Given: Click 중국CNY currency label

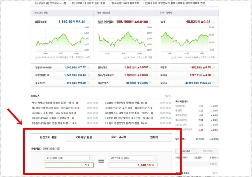Looking at the screenshot, I should (x=40, y=83).
